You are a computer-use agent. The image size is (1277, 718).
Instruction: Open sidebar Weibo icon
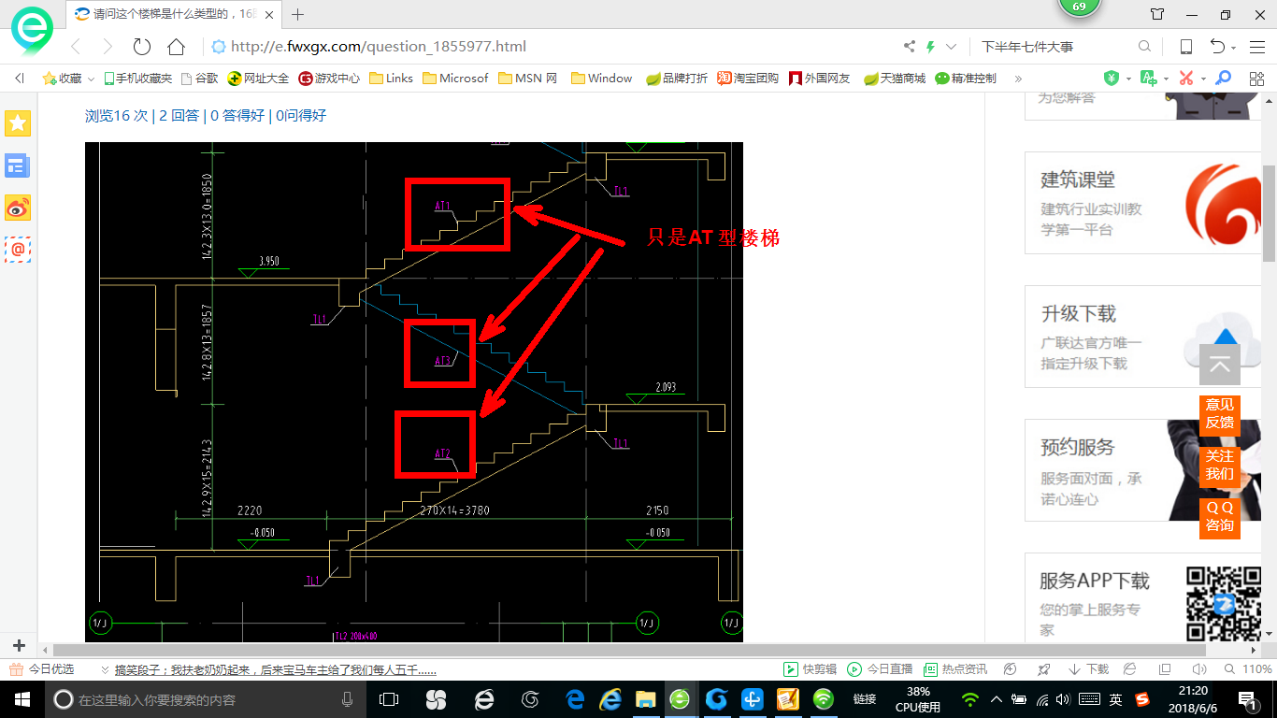click(18, 208)
